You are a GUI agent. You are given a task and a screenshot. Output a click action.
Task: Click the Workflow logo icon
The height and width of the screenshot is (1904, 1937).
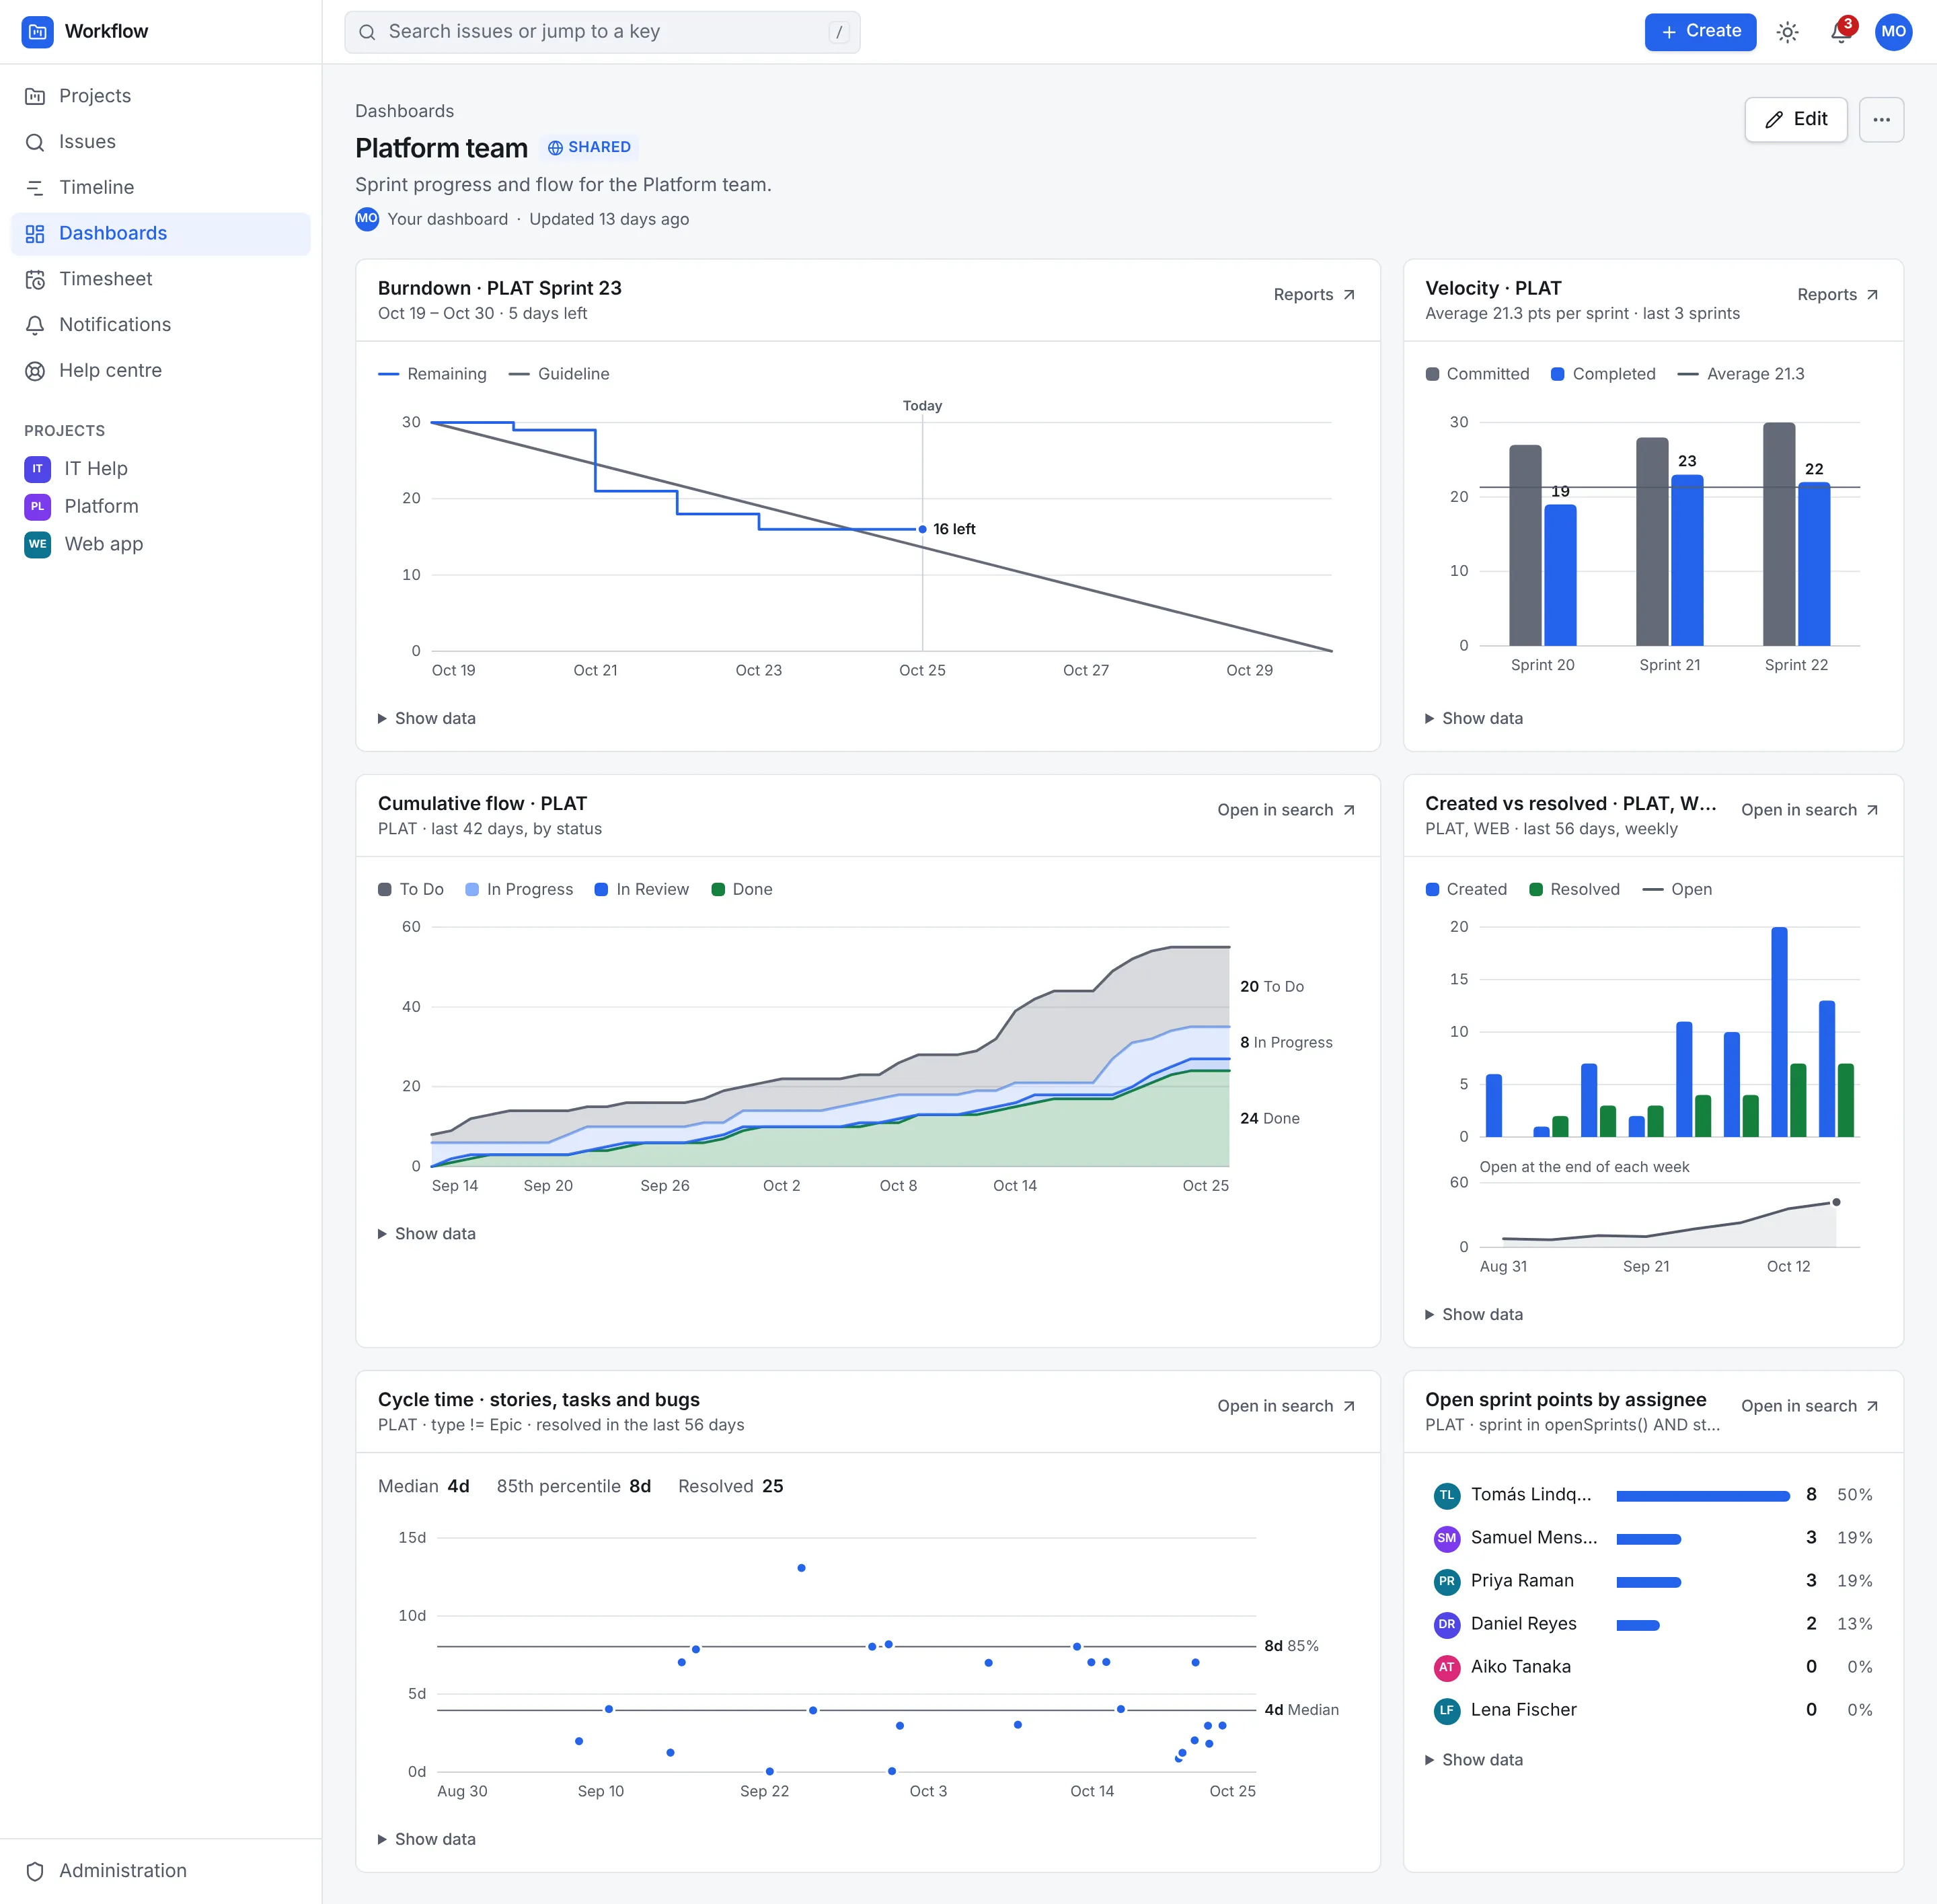38,31
